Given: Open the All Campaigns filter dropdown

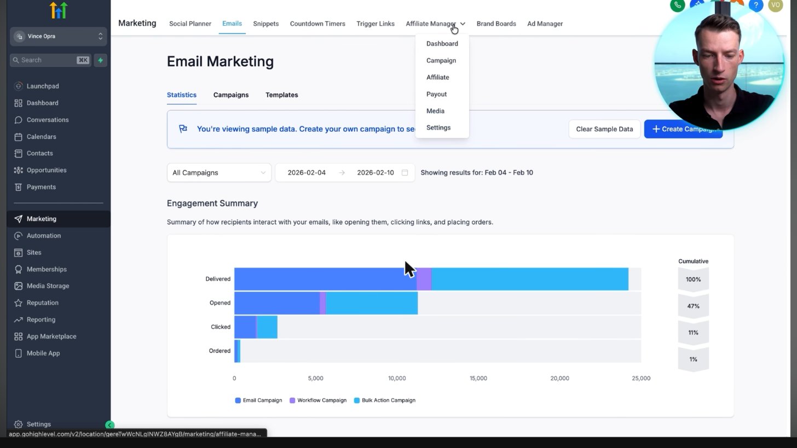Looking at the screenshot, I should pyautogui.click(x=219, y=173).
